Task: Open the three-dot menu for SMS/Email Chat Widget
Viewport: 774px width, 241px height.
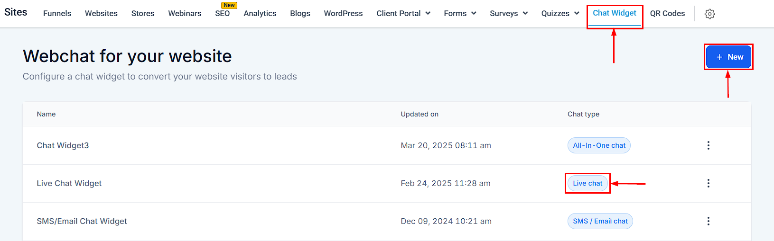Action: 708,221
